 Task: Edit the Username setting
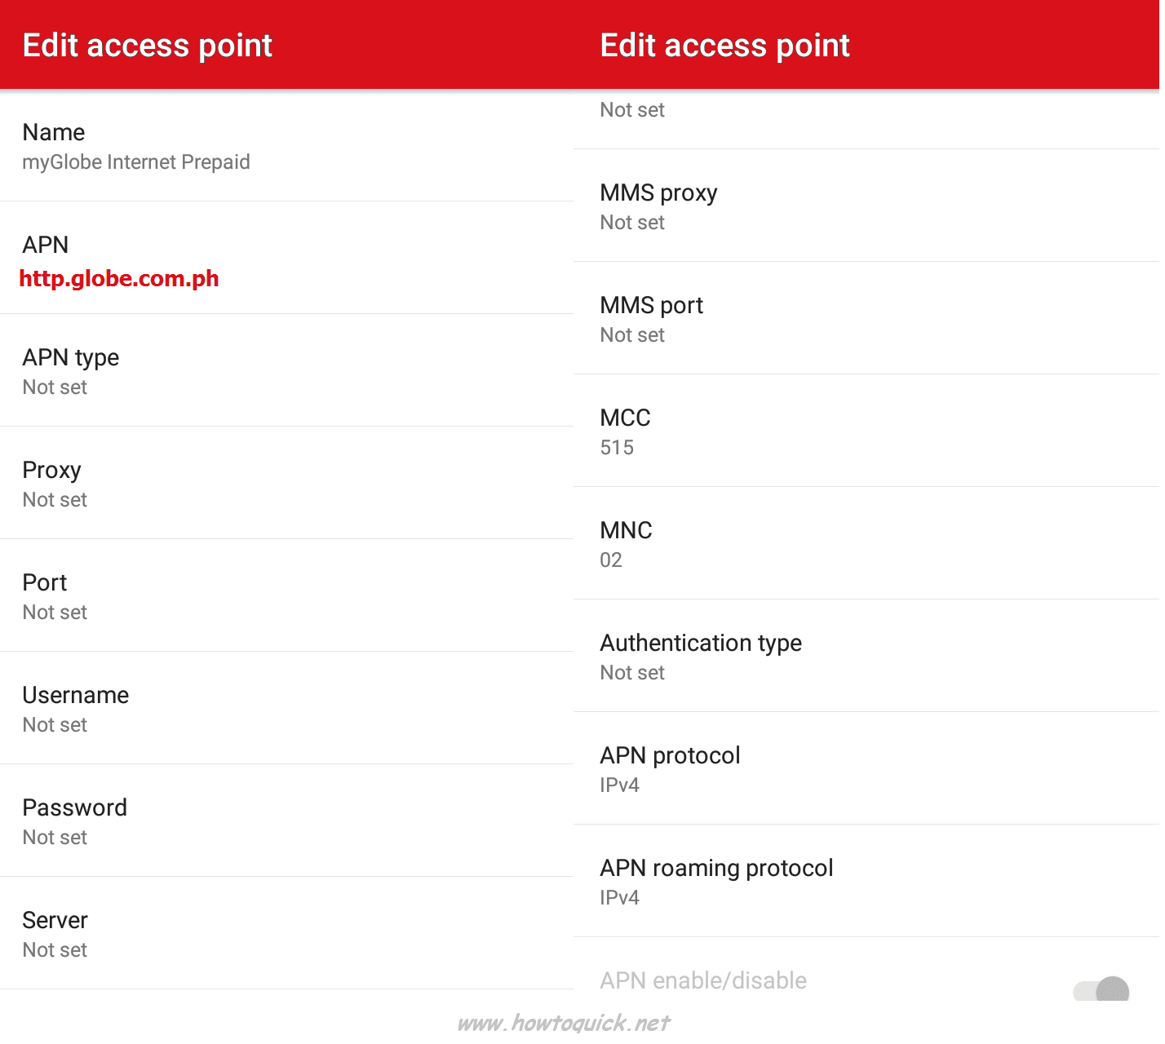tap(287, 708)
